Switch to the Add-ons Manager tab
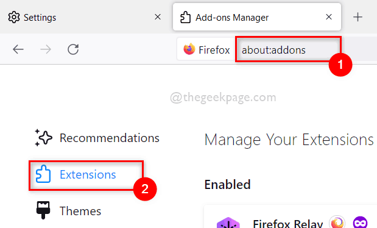 [x=257, y=17]
